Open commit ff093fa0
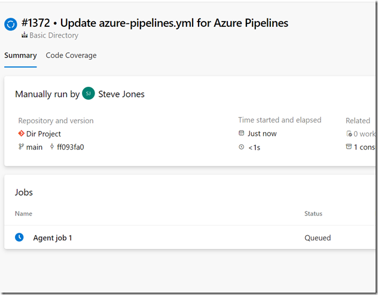Viewport: 378px width, 295px height. (x=71, y=147)
